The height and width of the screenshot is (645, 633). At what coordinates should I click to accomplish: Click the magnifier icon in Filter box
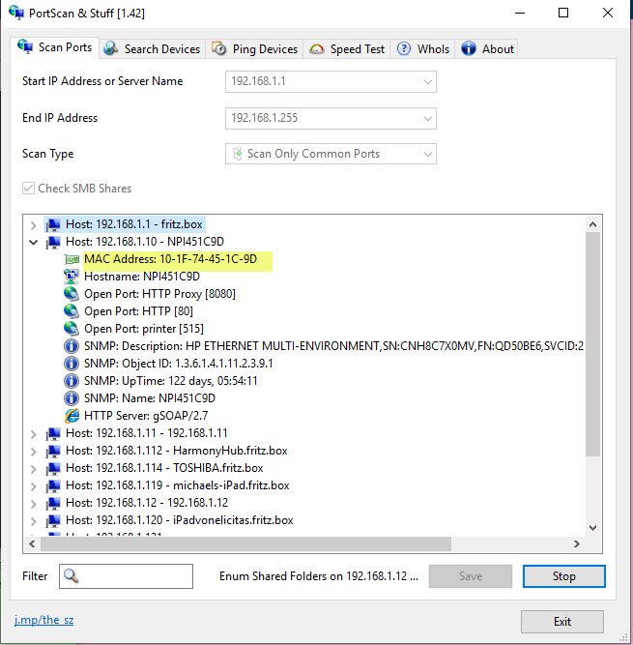tap(72, 576)
